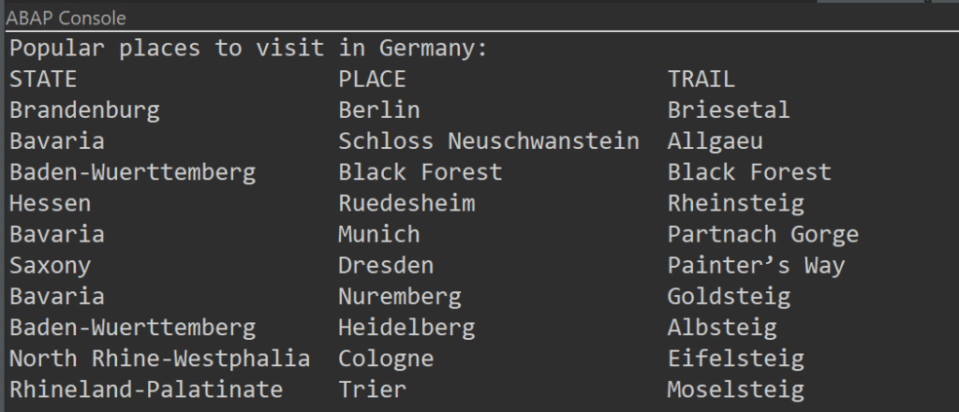Click the PLACE column header text
959x412 pixels.
372,79
